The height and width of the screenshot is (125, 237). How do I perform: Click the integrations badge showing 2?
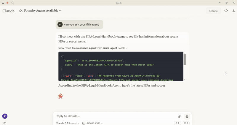177,123
